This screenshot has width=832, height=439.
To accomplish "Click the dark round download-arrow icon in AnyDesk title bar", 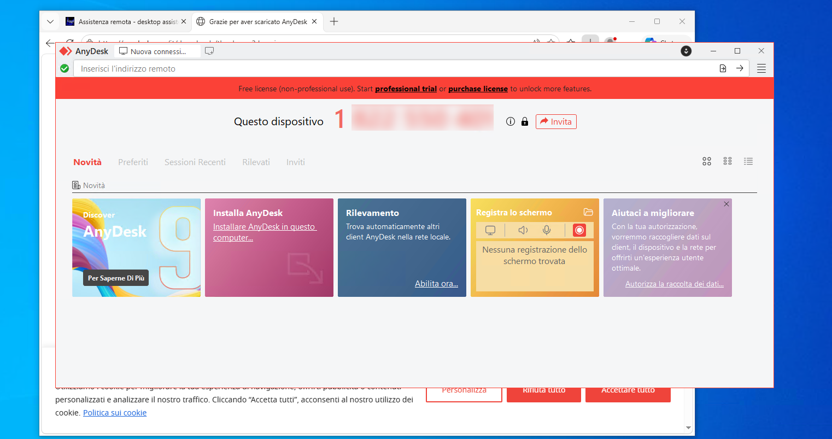I will pyautogui.click(x=686, y=51).
